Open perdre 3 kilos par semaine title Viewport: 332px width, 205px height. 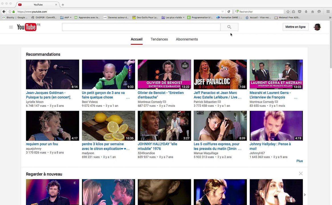point(105,146)
